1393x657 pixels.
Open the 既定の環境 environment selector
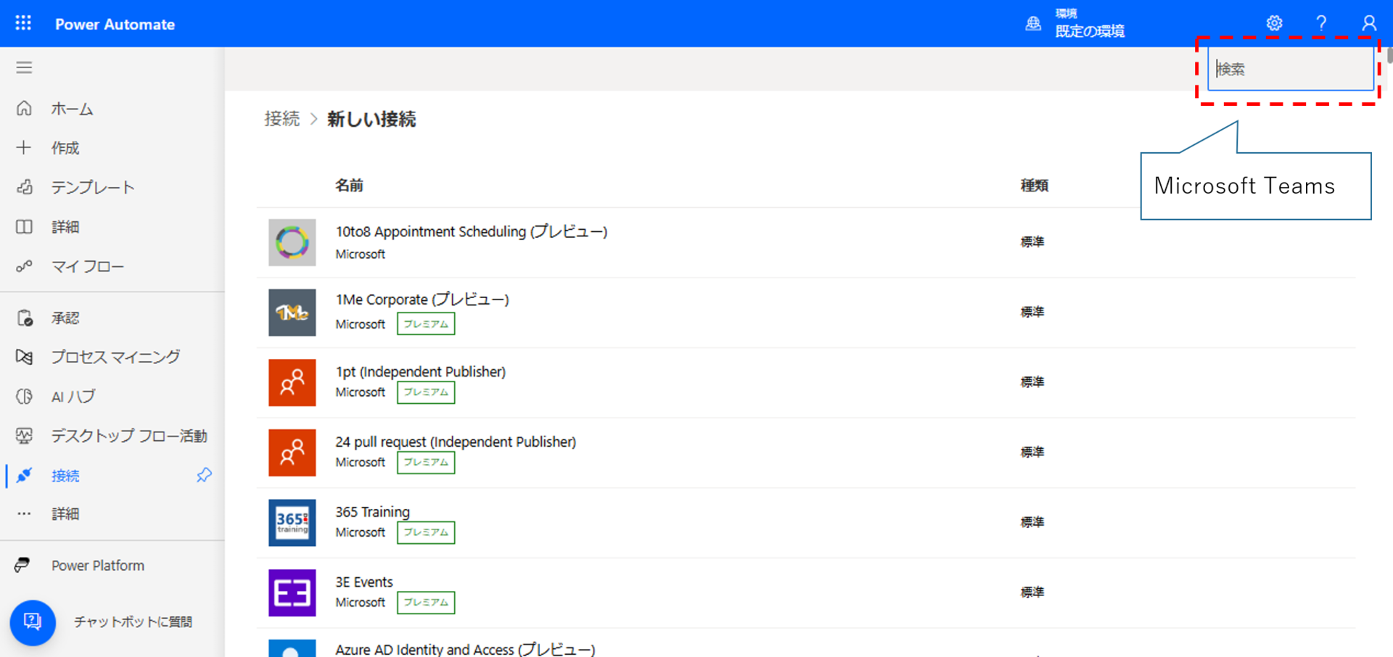tap(1090, 30)
